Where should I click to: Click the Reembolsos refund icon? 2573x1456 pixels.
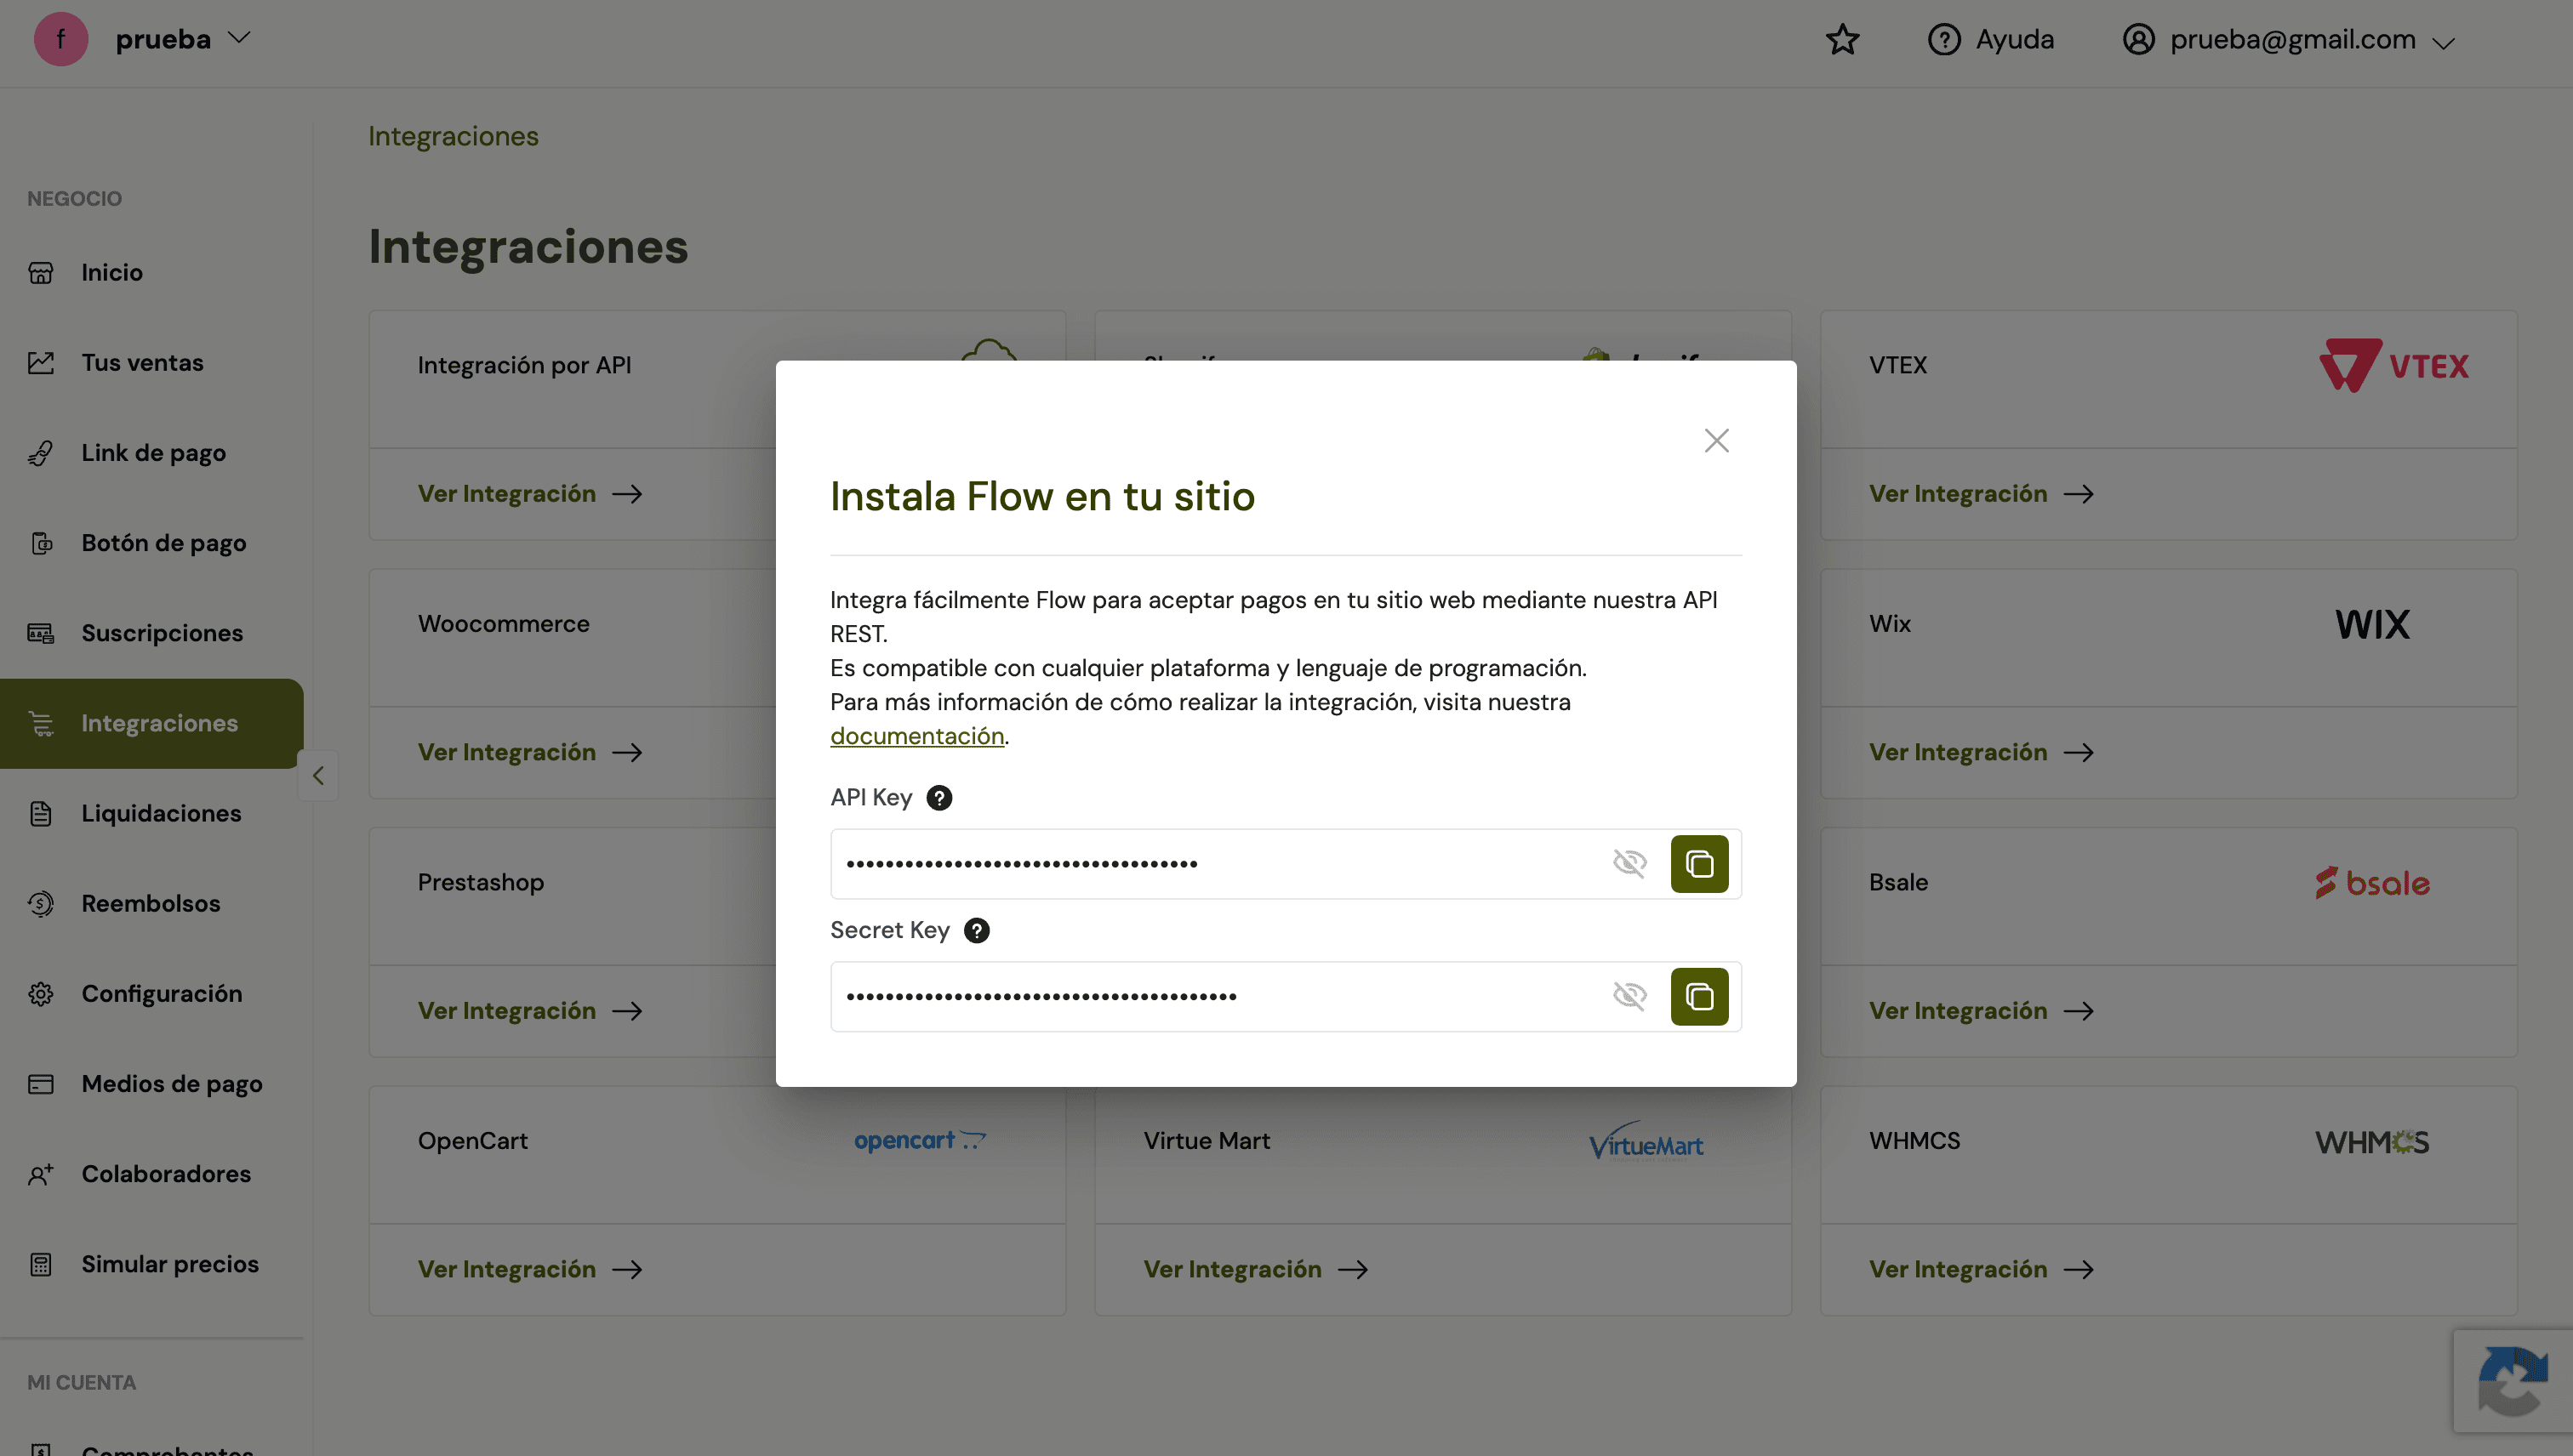41,904
